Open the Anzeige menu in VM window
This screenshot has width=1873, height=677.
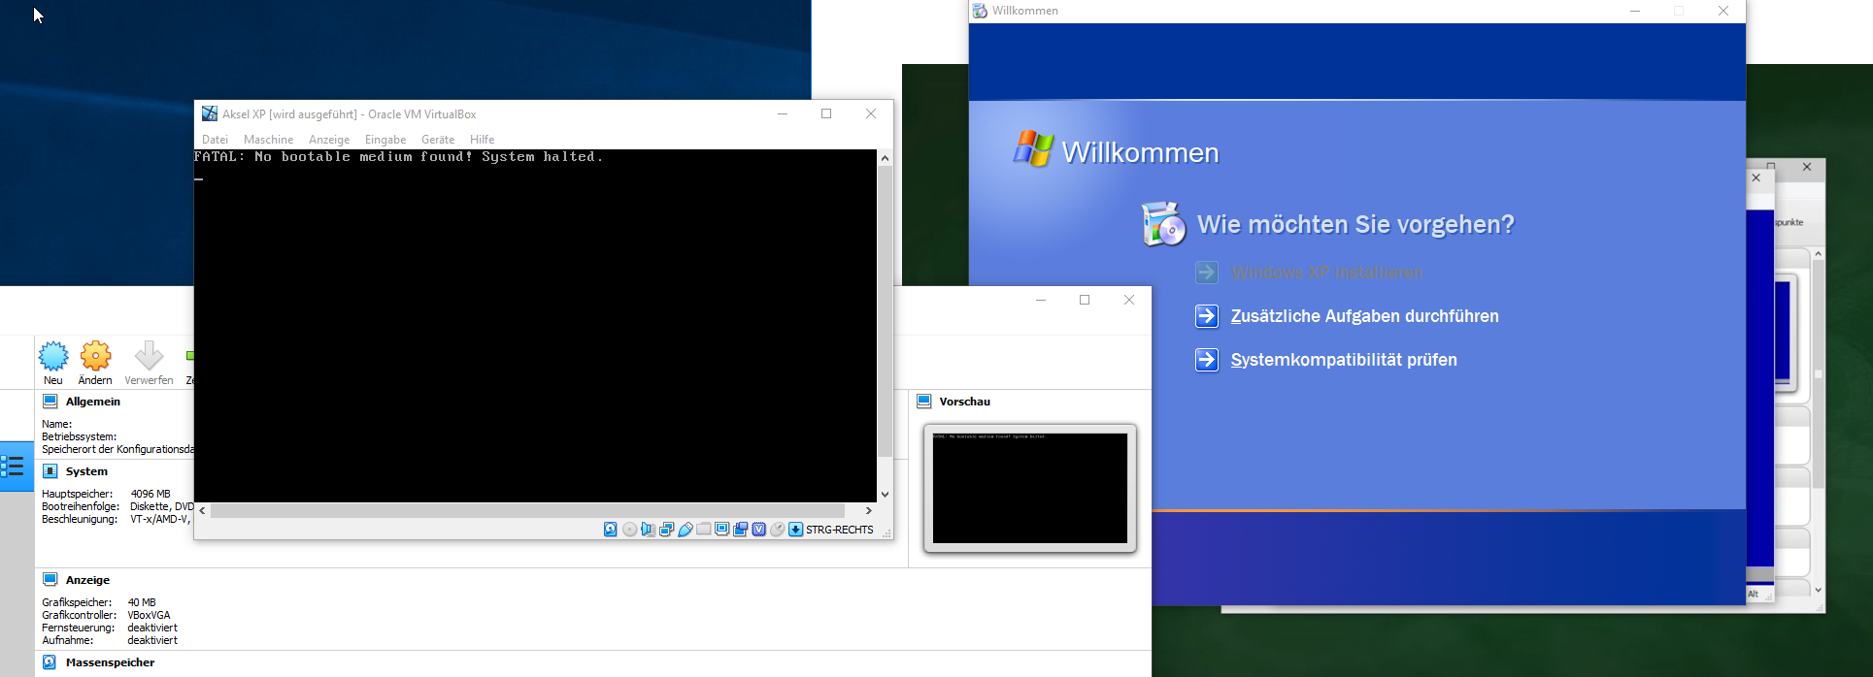[x=329, y=140]
